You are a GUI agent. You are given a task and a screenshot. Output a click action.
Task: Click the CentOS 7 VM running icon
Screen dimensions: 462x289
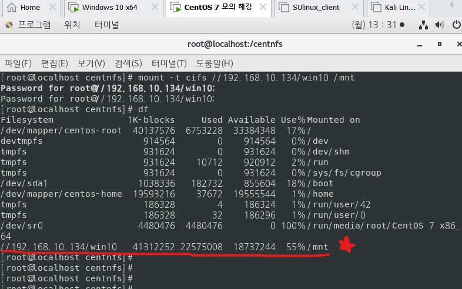click(176, 8)
